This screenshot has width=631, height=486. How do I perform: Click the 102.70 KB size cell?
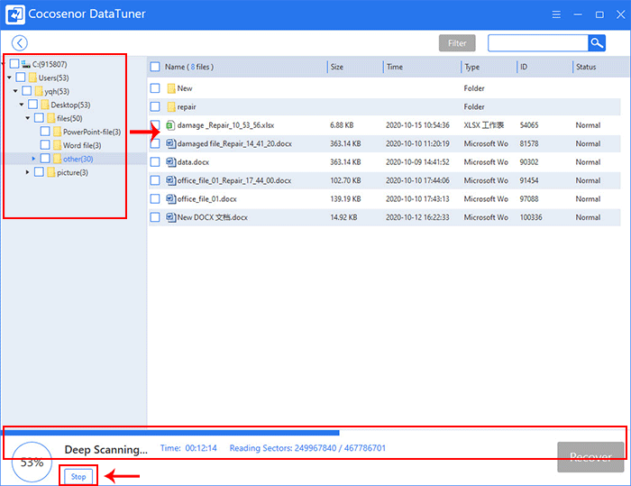[345, 180]
